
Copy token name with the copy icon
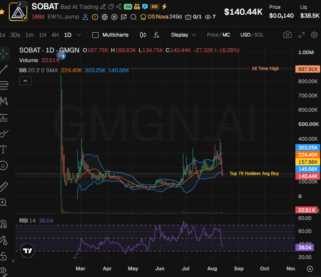pyautogui.click(x=111, y=7)
